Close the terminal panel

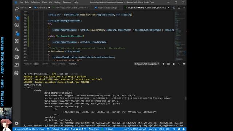pos(184,64)
